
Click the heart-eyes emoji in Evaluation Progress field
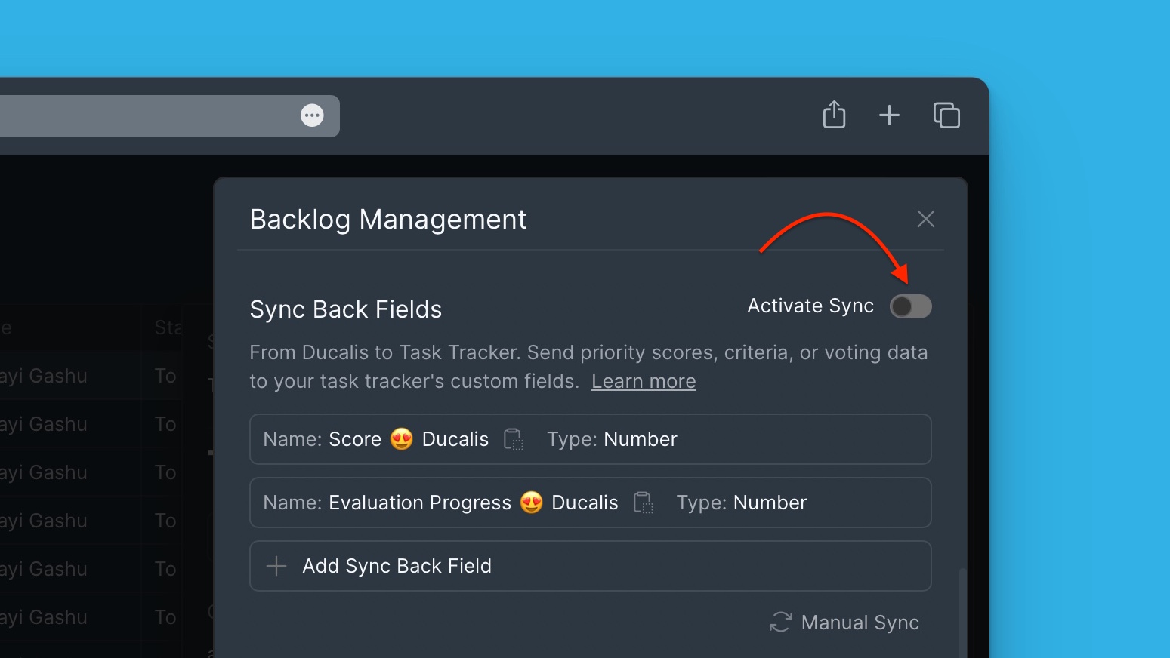pyautogui.click(x=532, y=503)
